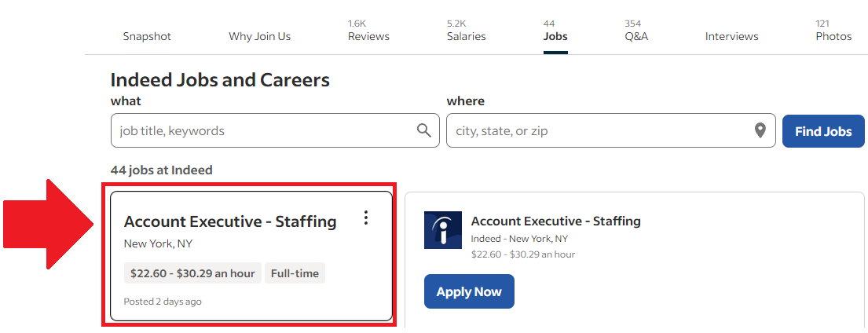Click Account Executive - Staffing heading in detail pane
This screenshot has width=868, height=333.
click(555, 221)
